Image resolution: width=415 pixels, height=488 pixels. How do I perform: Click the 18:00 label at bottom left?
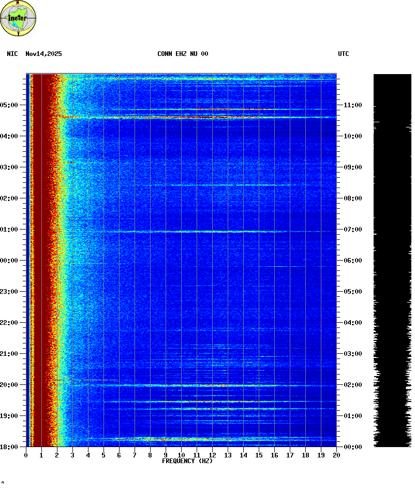point(9,447)
